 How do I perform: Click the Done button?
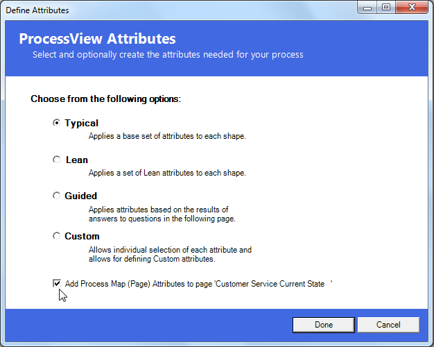pos(324,325)
